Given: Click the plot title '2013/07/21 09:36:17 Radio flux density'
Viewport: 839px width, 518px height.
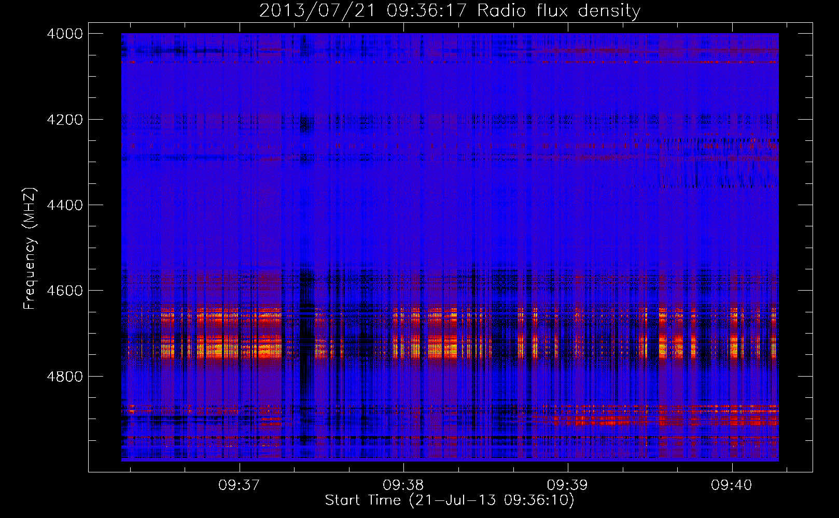Looking at the screenshot, I should [450, 10].
